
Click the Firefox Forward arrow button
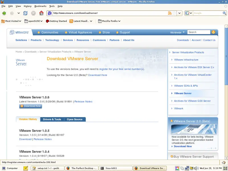tap(12, 13)
